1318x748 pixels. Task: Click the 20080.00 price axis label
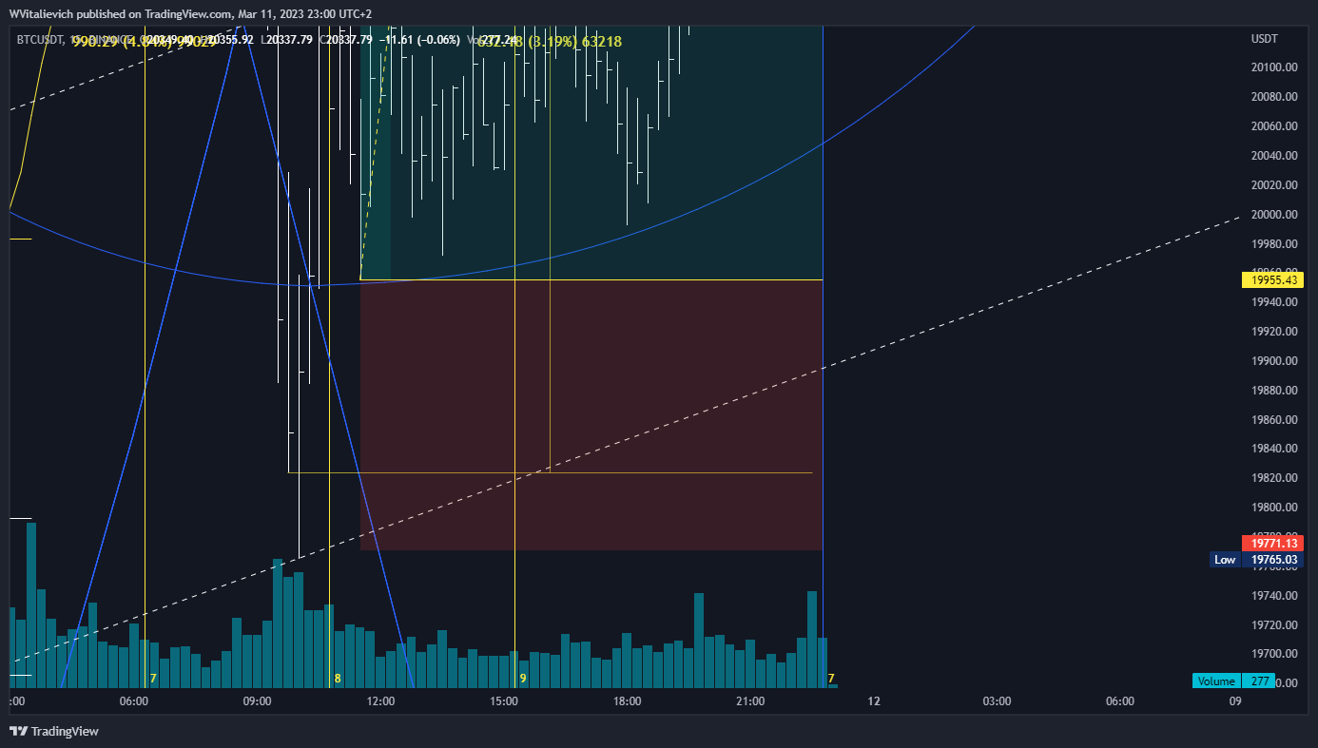pyautogui.click(x=1275, y=97)
